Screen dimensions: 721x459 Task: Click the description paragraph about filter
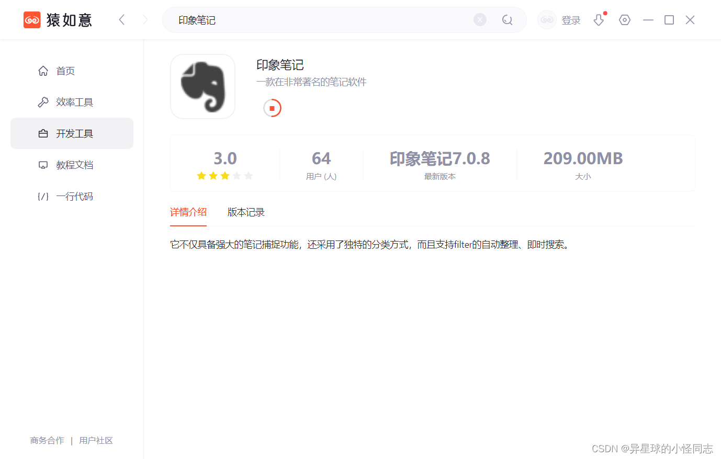coord(370,244)
